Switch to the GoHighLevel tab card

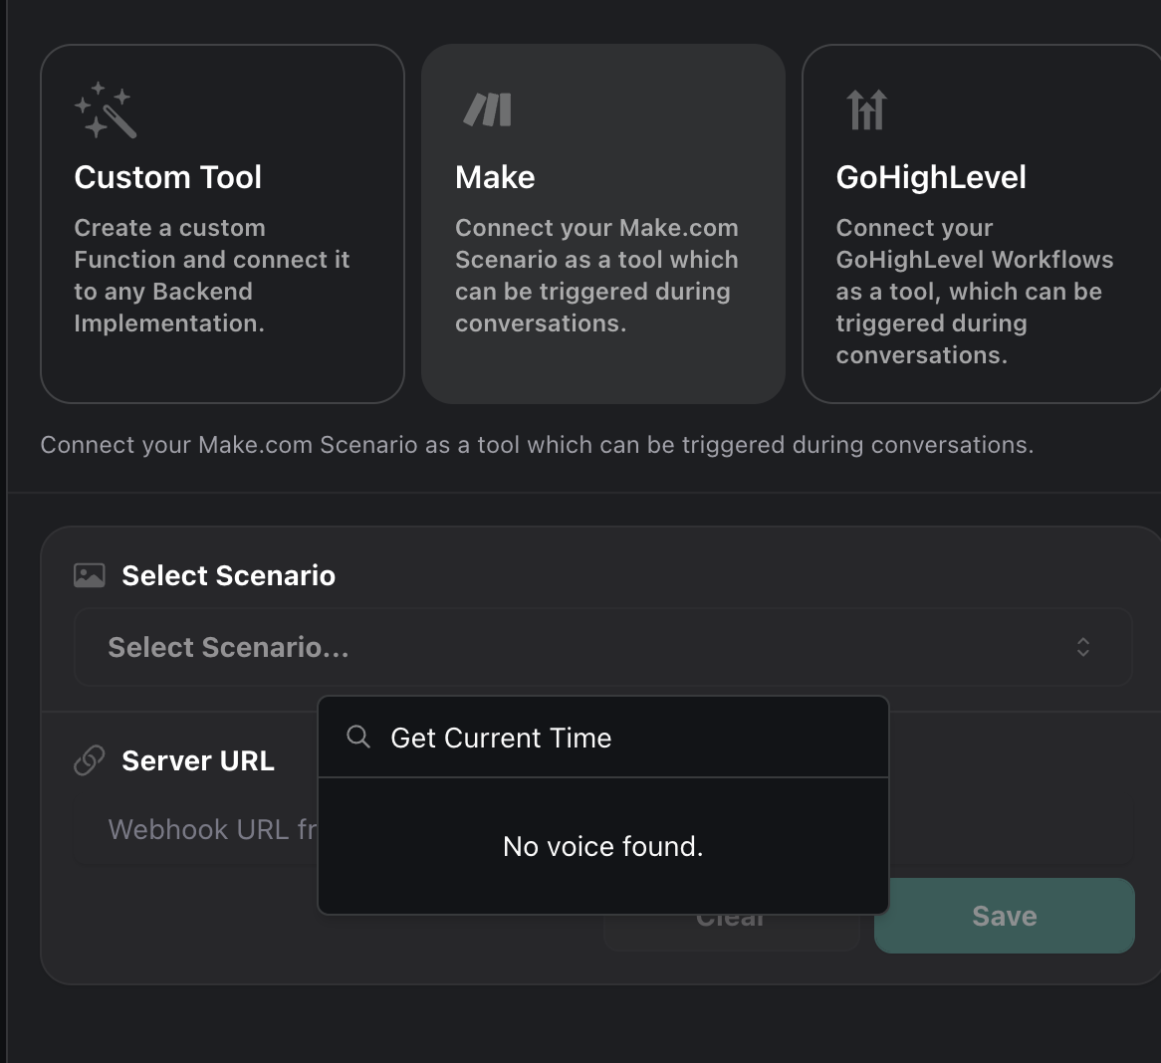click(x=981, y=222)
